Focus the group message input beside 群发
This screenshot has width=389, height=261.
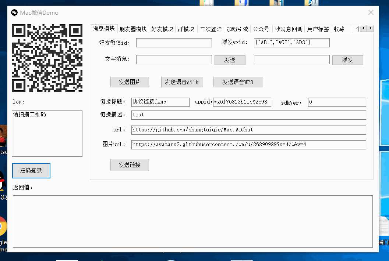(292, 59)
